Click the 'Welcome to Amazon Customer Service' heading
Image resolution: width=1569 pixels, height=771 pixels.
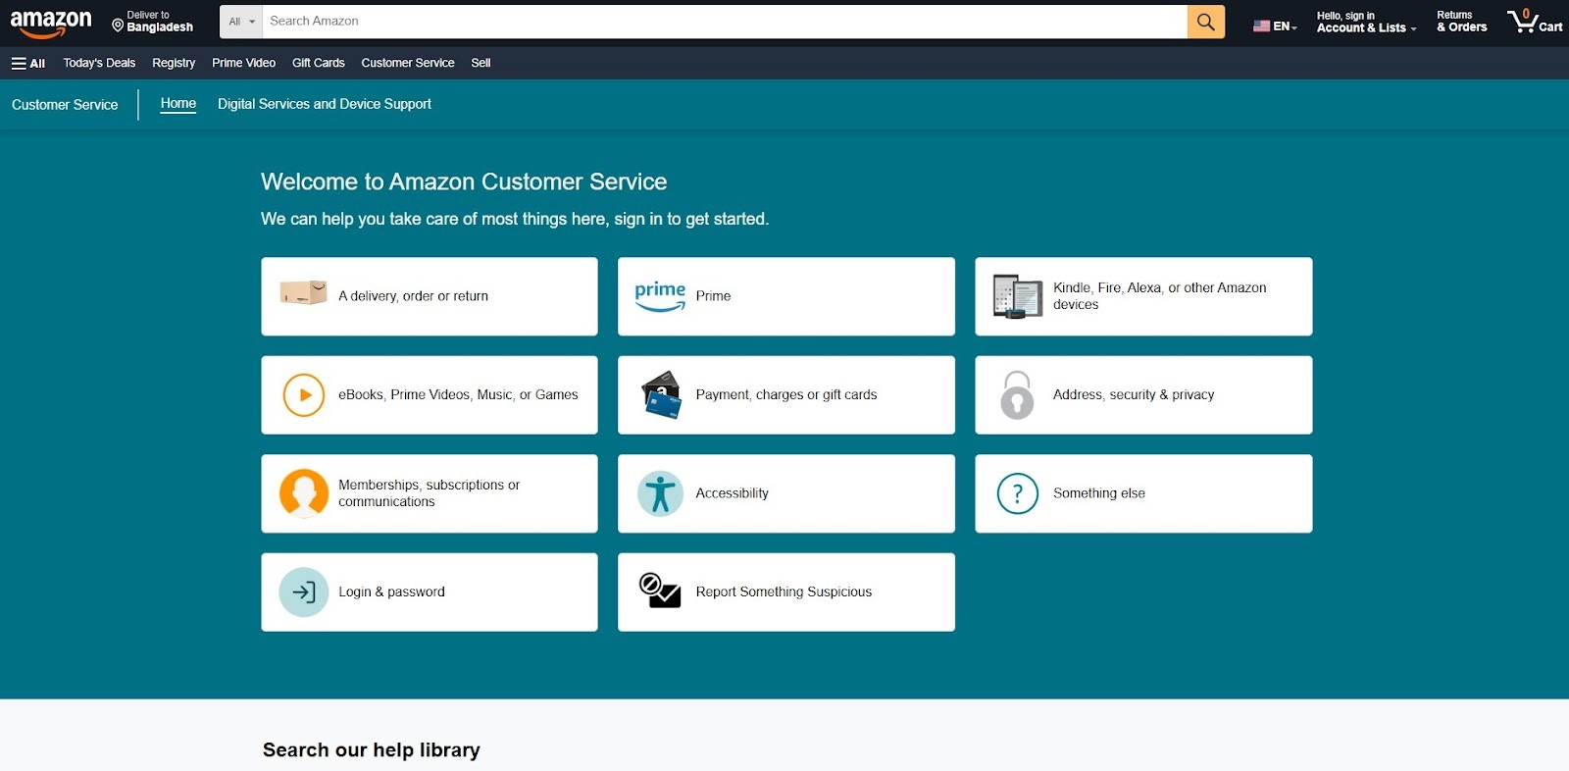coord(464,181)
